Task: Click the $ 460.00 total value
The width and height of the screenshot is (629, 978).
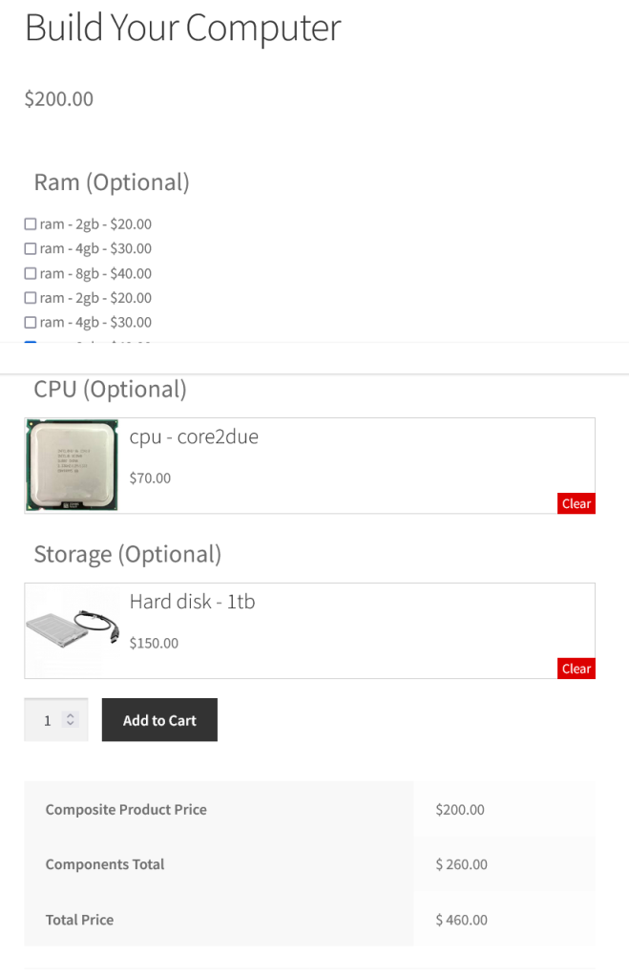Action: point(461,920)
